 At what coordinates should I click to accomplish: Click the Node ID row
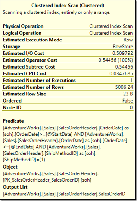click(x=68, y=107)
